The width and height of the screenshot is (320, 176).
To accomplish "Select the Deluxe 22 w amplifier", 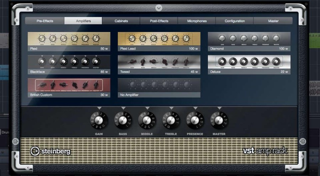I will [249, 64].
